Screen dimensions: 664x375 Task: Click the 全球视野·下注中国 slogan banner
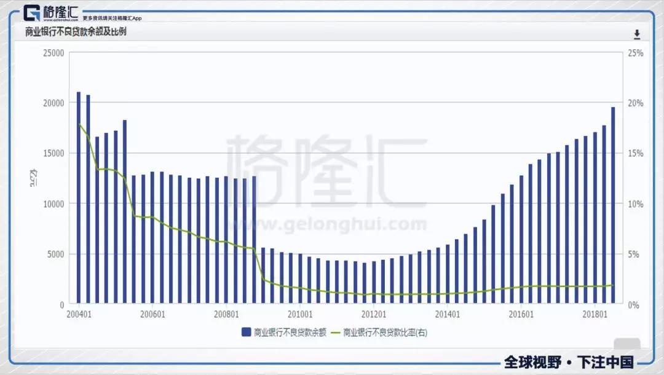click(x=568, y=361)
